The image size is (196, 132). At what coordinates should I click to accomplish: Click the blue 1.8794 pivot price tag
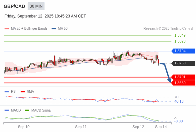[183, 51]
